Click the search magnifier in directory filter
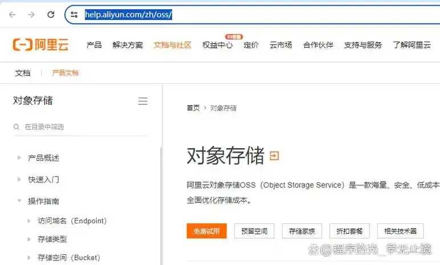The height and width of the screenshot is (265, 440). [17, 127]
